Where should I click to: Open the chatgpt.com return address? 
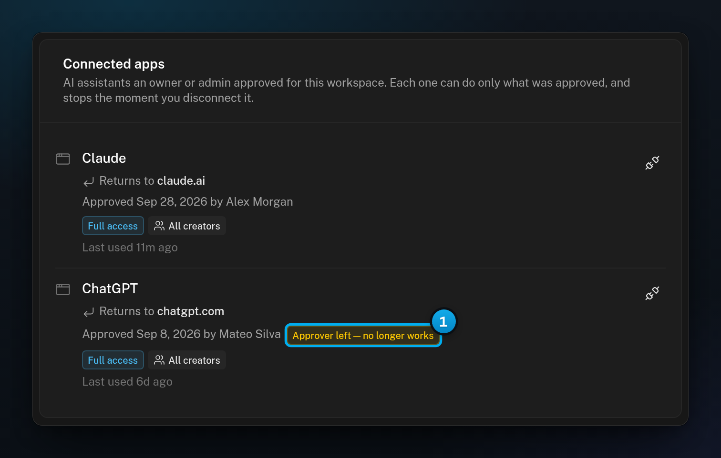click(x=191, y=311)
